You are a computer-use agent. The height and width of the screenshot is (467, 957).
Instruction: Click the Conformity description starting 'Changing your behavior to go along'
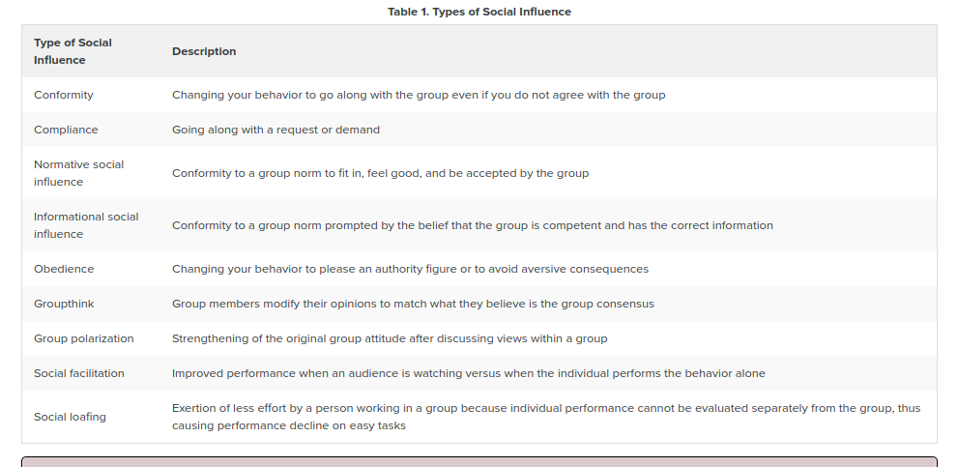click(x=419, y=95)
